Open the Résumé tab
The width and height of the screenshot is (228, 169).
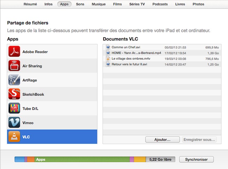tap(30, 4)
